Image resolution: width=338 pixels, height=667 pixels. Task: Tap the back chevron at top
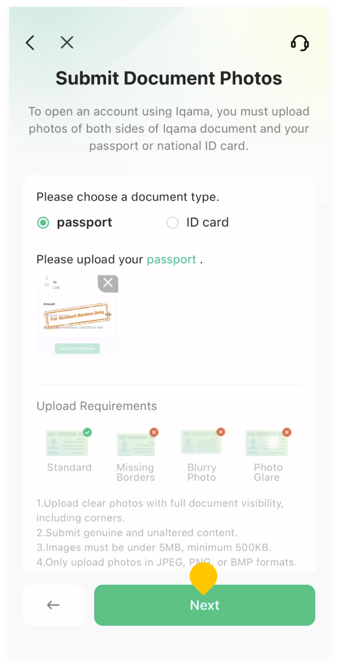point(30,43)
